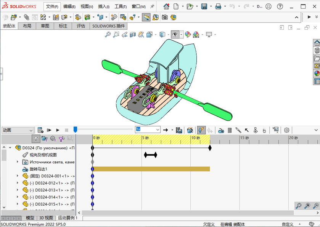
Task: Click the 自定义 status bar button
Action: (288, 224)
